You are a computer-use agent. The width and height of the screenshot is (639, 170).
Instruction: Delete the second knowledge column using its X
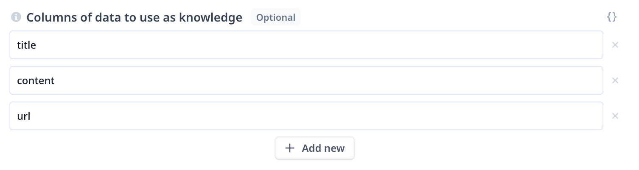[615, 80]
